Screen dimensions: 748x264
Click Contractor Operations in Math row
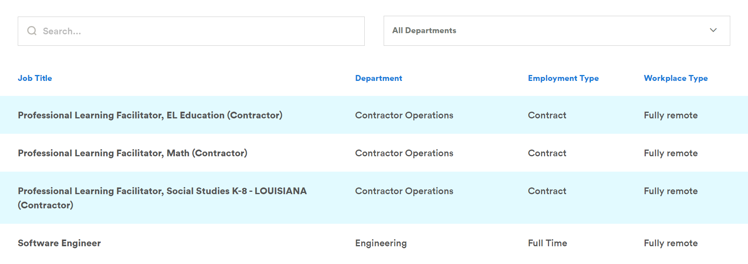point(404,153)
